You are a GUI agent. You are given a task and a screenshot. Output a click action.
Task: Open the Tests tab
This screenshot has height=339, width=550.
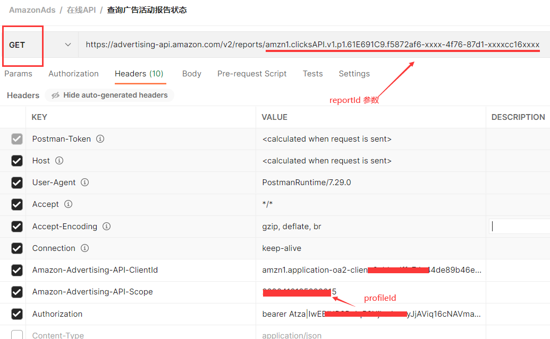(x=313, y=74)
